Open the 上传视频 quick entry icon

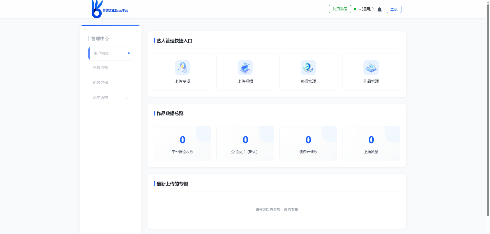pyautogui.click(x=245, y=68)
